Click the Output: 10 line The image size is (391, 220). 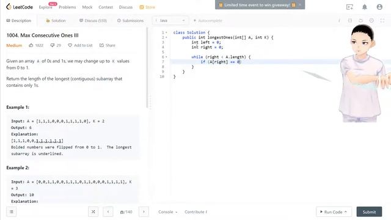23,195
